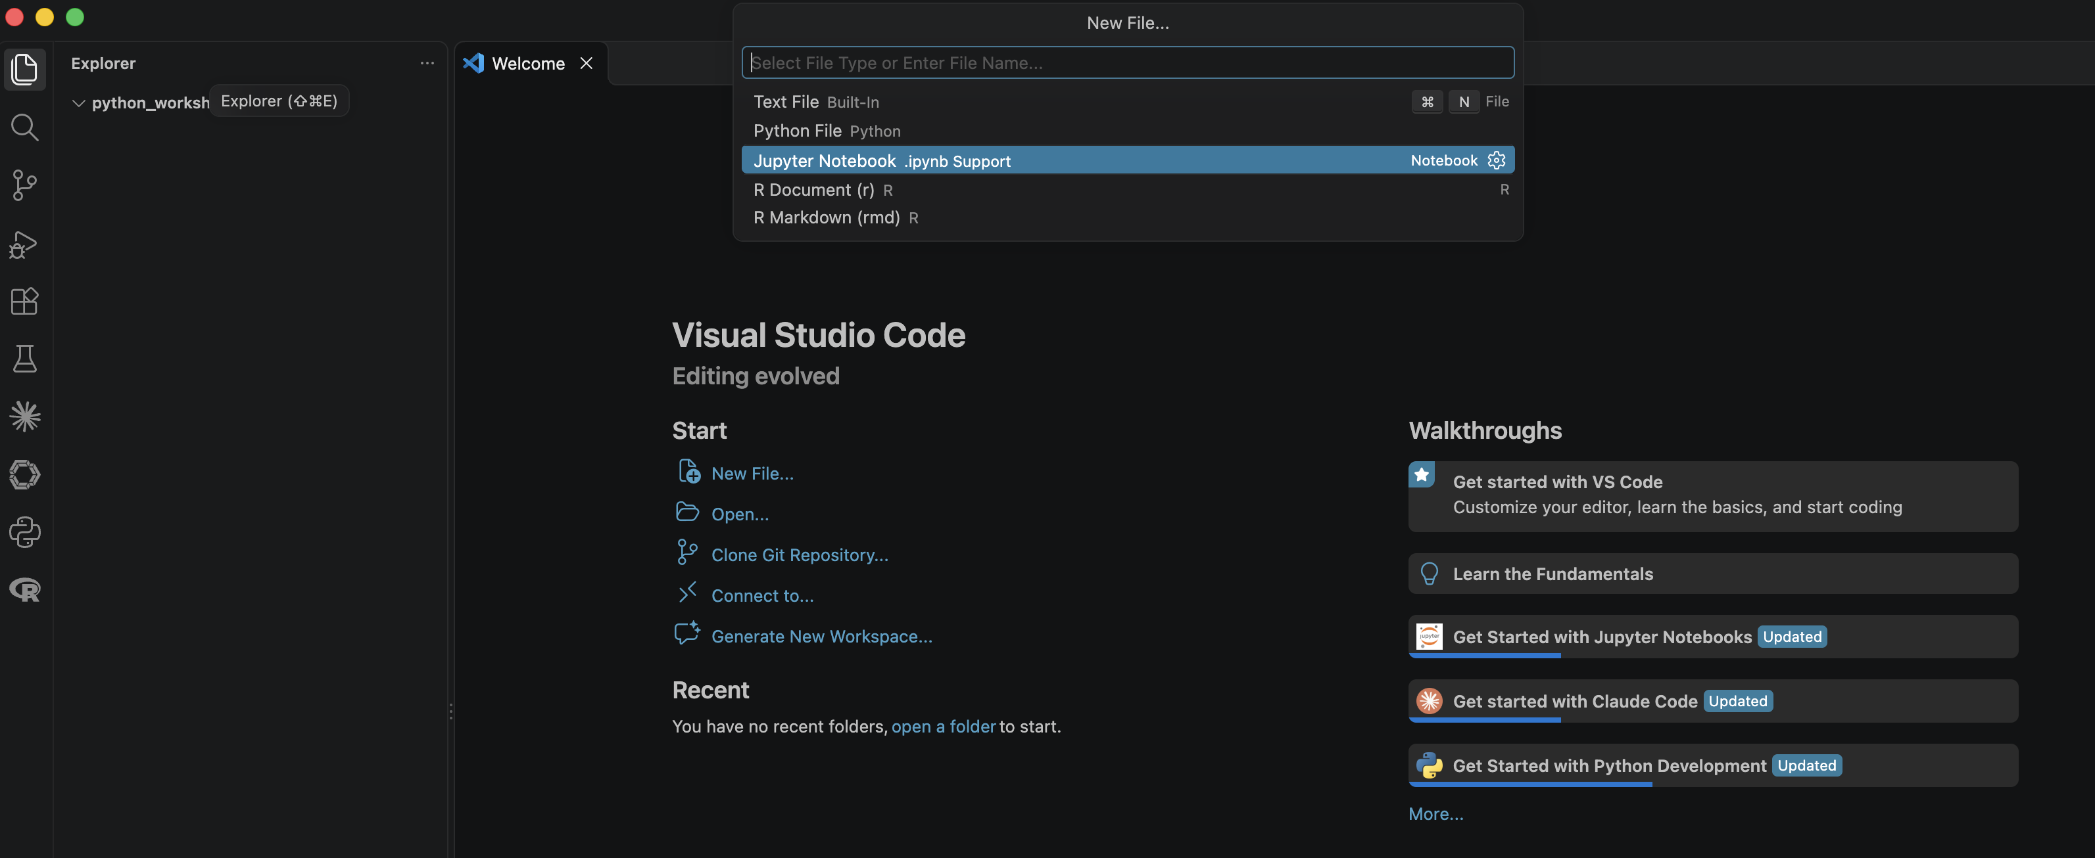This screenshot has width=2095, height=858.
Task: Close the Welcome tab
Action: [587, 63]
